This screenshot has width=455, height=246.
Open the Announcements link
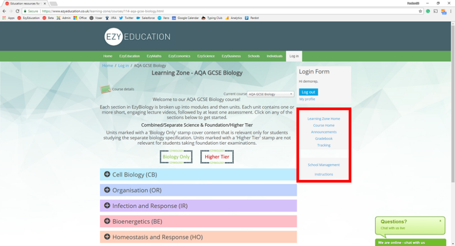click(324, 132)
